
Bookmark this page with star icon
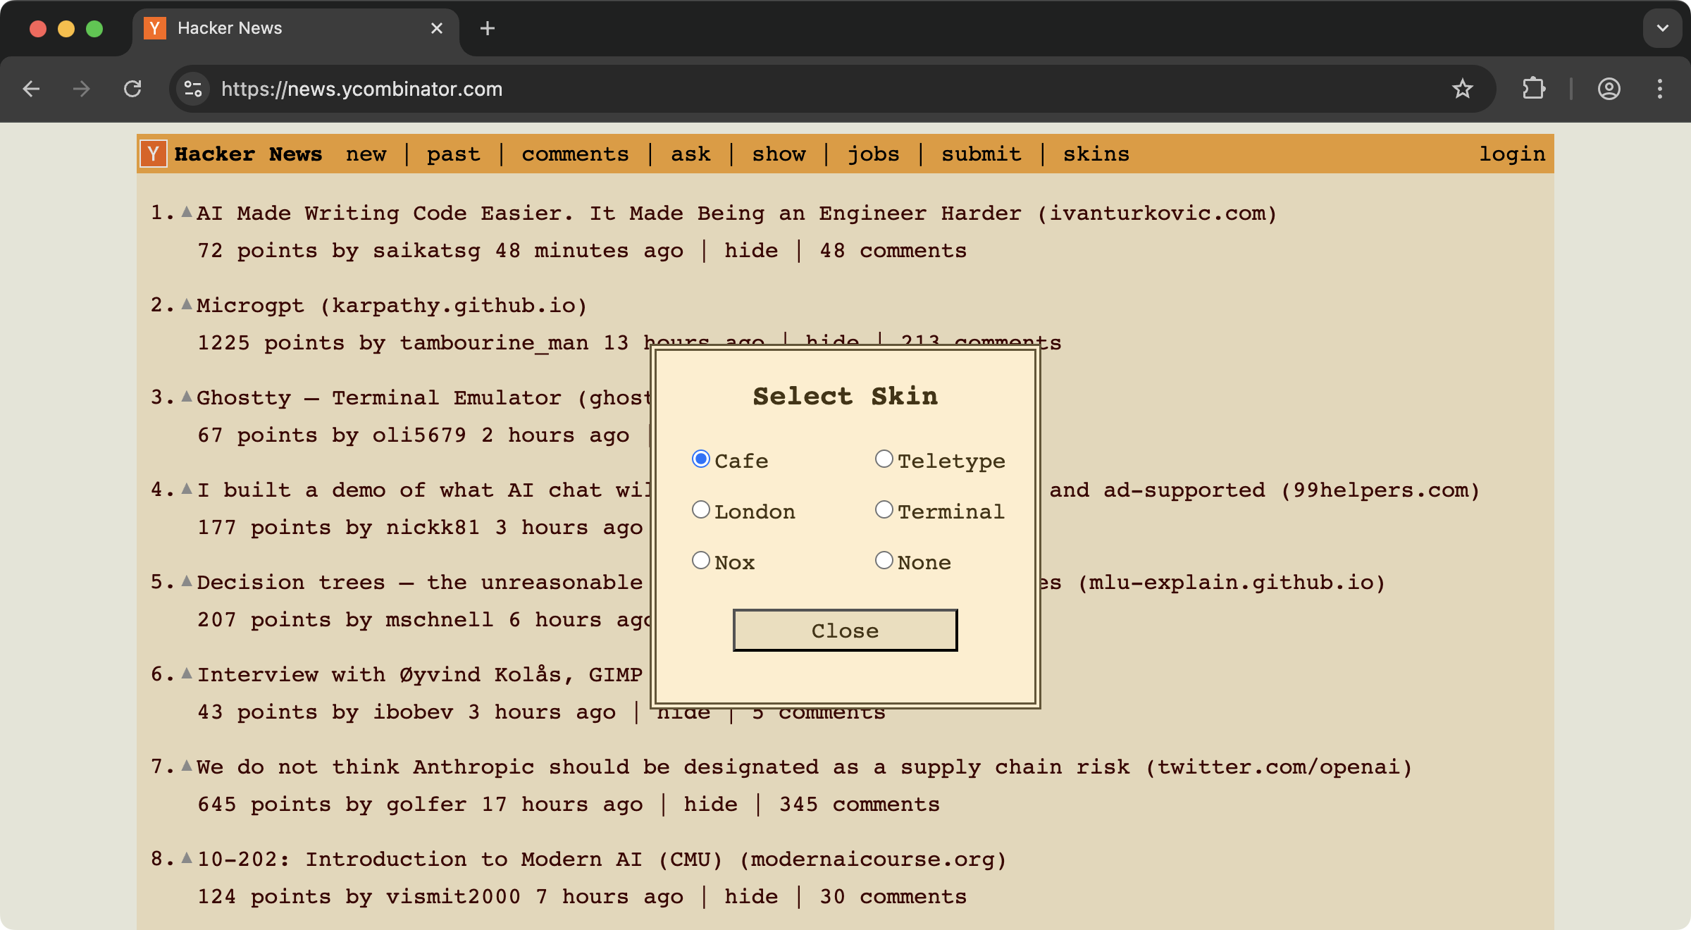coord(1462,89)
